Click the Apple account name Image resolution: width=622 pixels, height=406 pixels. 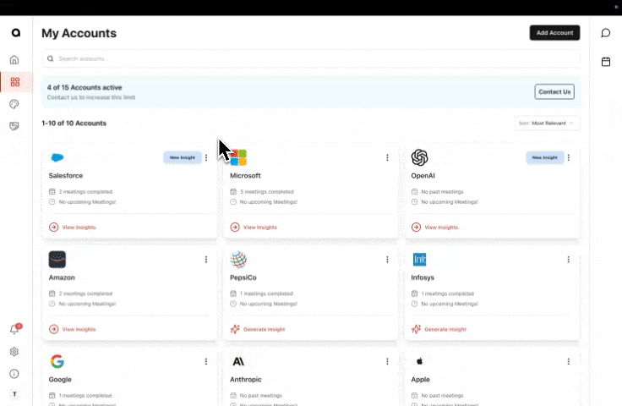pyautogui.click(x=421, y=380)
